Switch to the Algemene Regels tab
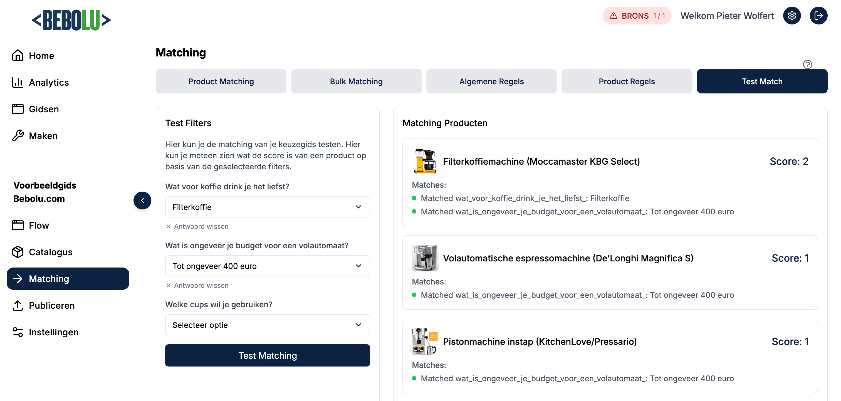The image size is (841, 401). 491,81
